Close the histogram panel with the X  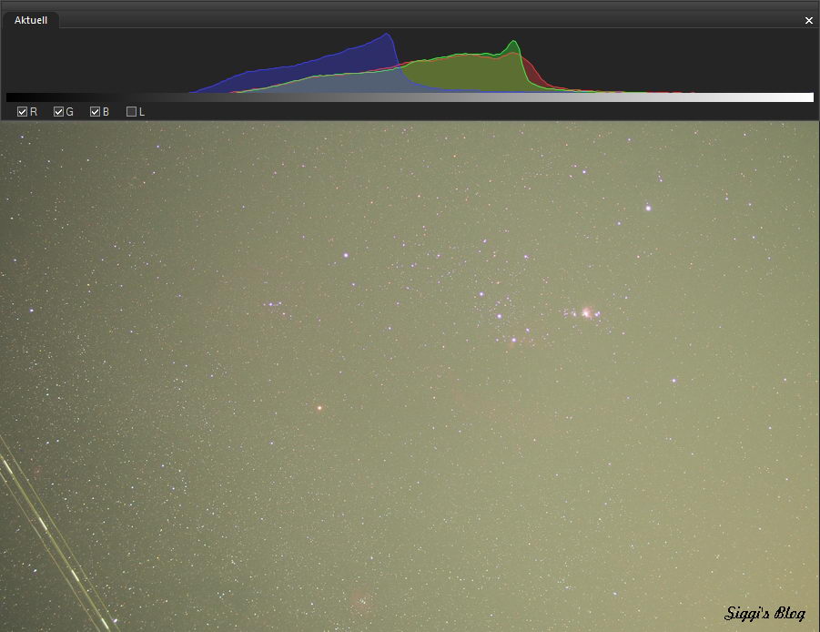pyautogui.click(x=808, y=20)
